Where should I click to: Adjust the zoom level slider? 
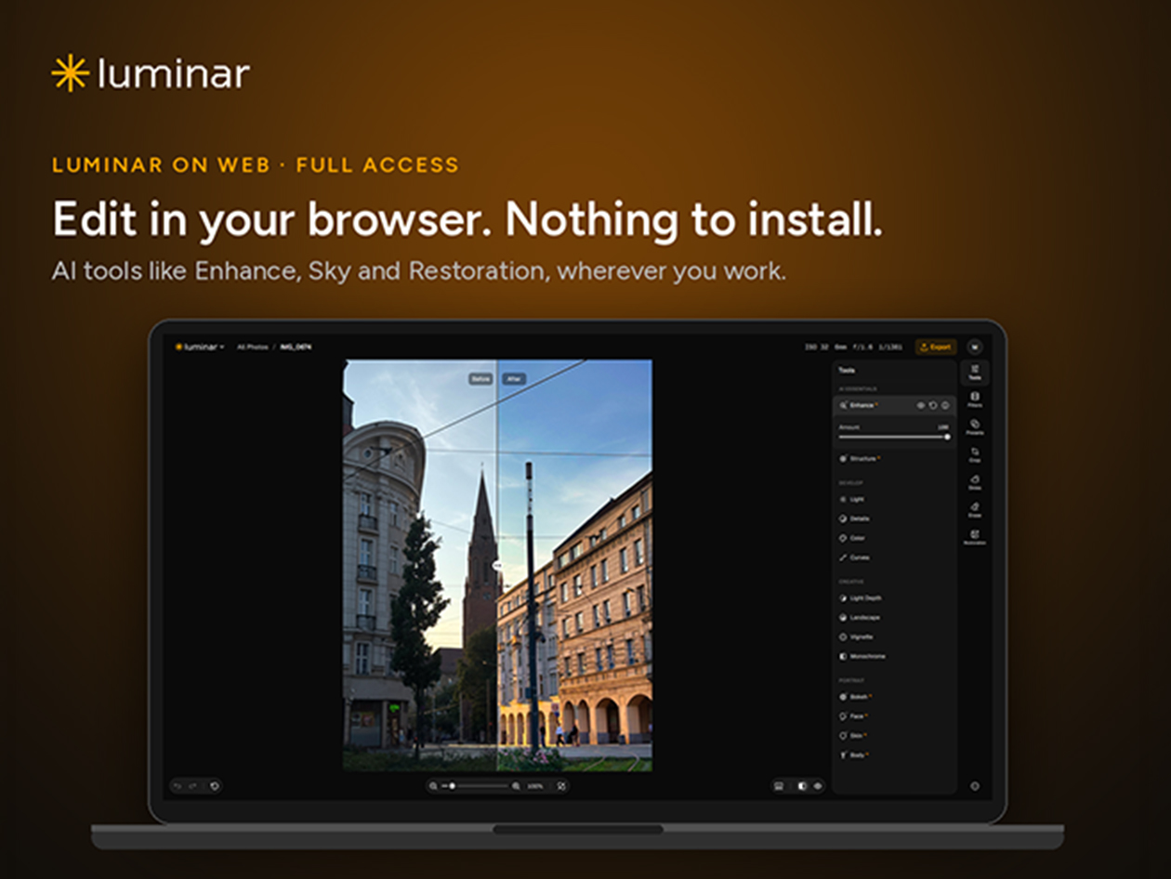[475, 786]
